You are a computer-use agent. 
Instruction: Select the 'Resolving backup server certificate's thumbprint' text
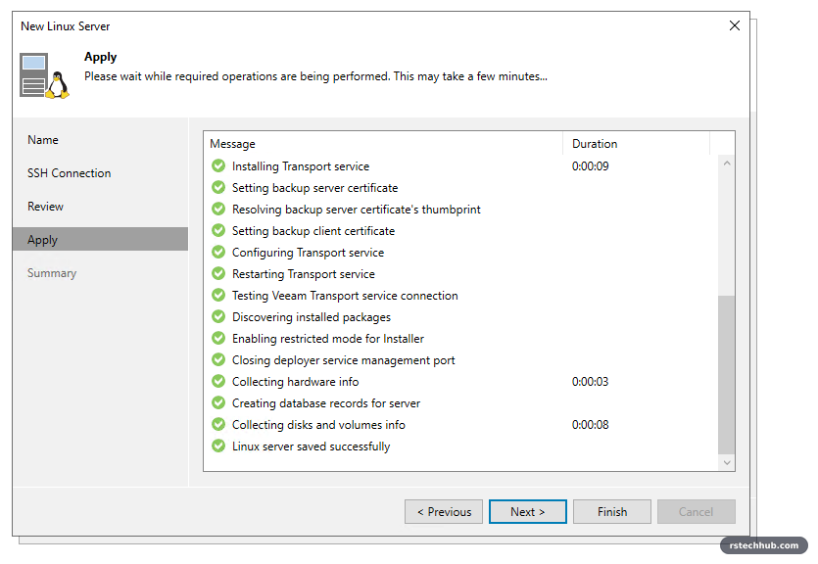357,209
